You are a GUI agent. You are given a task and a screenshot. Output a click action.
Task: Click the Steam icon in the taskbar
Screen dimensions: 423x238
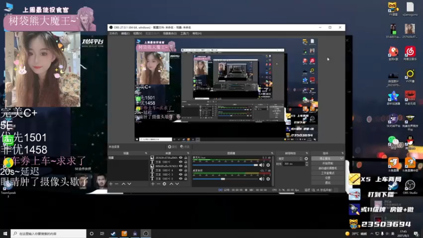[x=113, y=233]
